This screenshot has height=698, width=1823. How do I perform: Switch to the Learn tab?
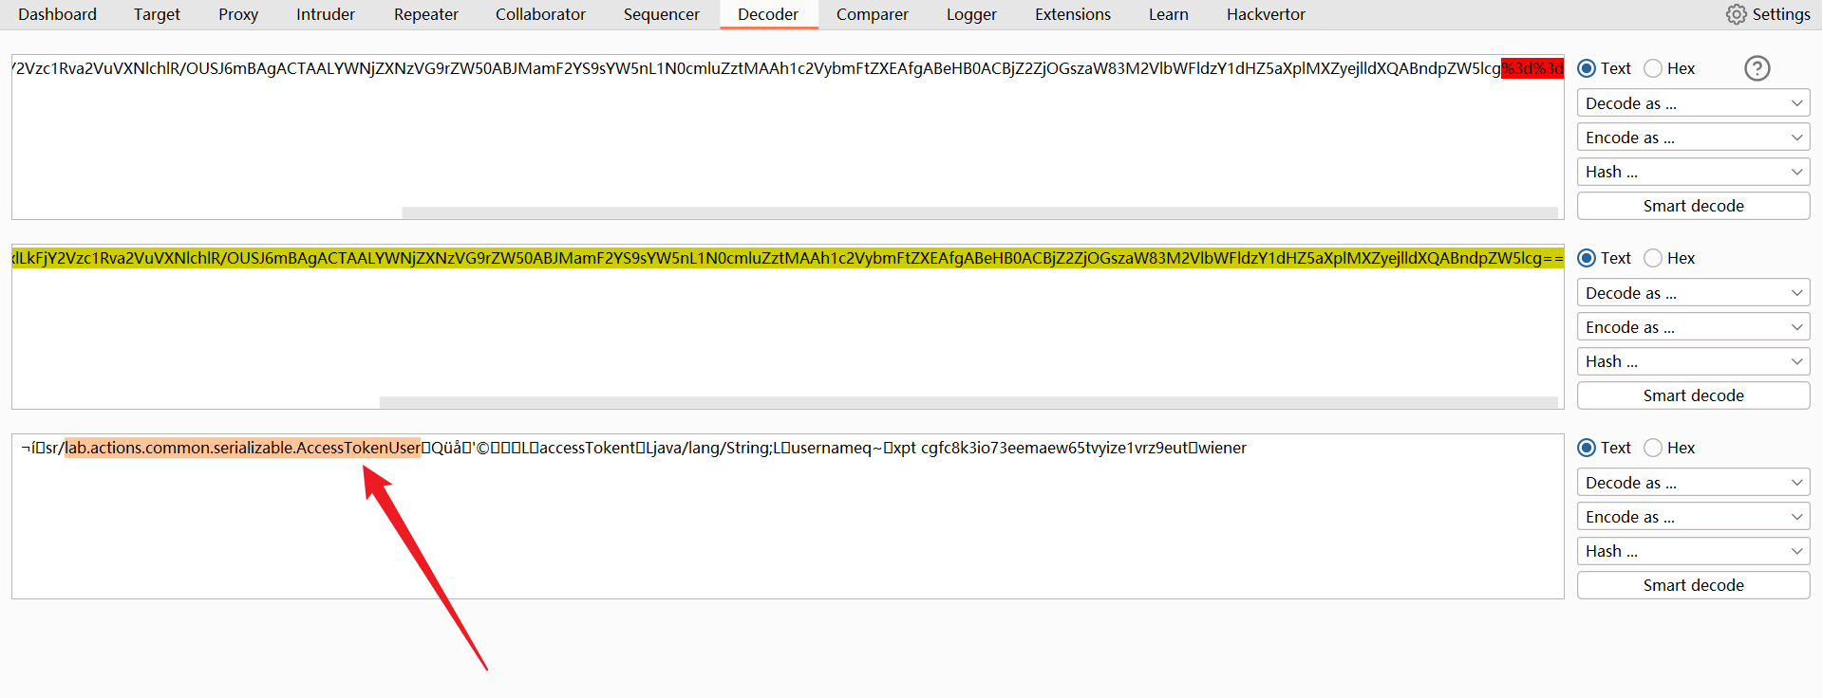(x=1169, y=14)
